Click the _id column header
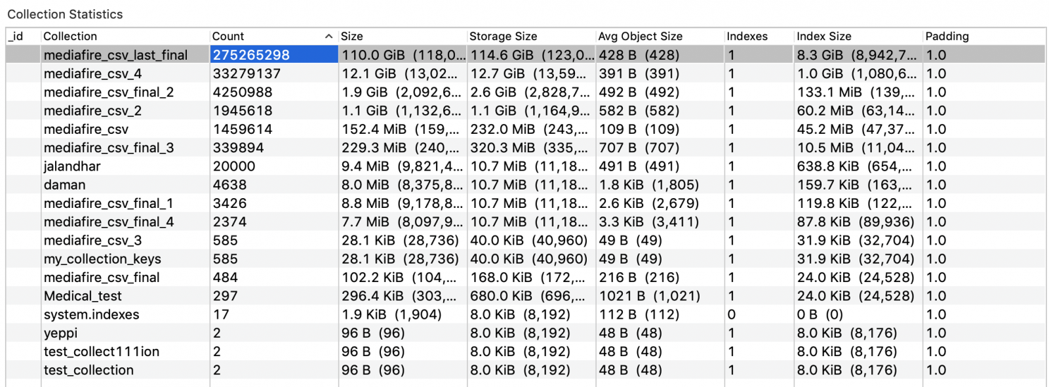1049x387 pixels. (x=16, y=37)
